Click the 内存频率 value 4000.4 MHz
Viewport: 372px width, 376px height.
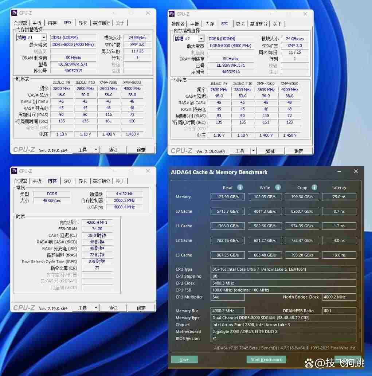(97, 222)
